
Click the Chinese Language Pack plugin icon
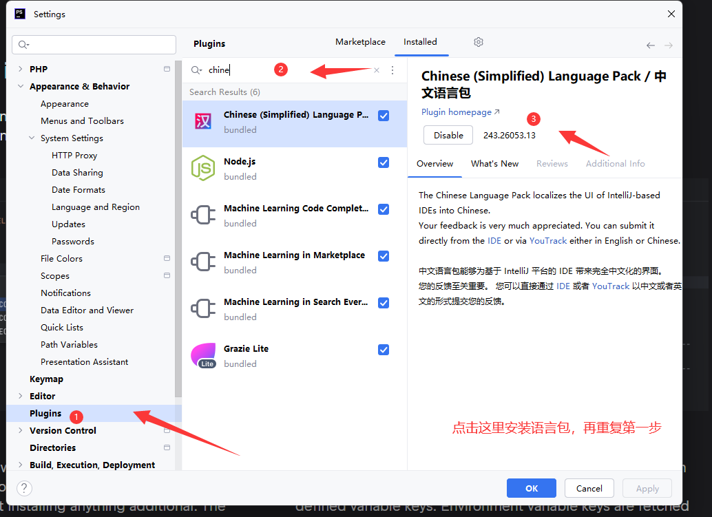203,121
